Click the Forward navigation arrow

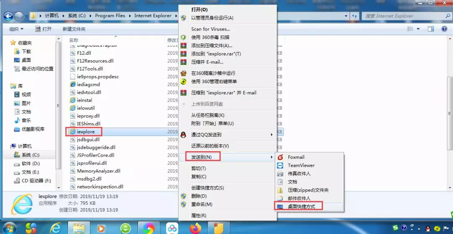click(19, 16)
